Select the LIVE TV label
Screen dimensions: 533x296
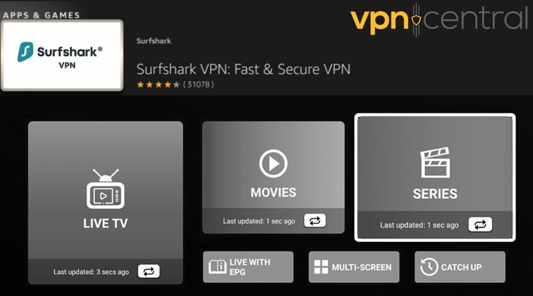105,223
